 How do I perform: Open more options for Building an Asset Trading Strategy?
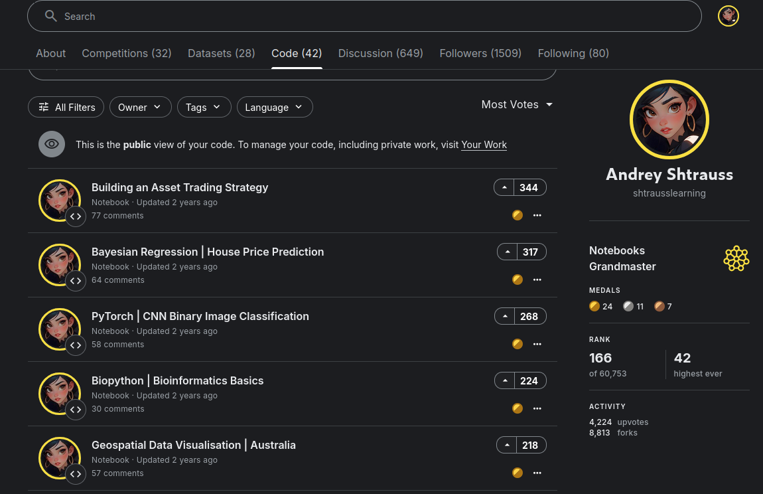coord(537,215)
